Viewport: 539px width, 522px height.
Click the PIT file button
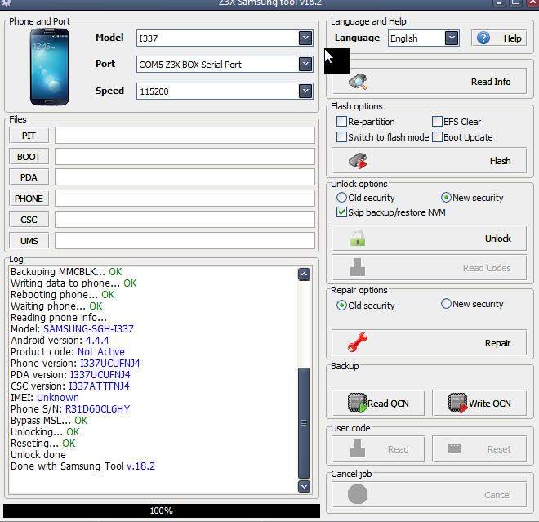pyautogui.click(x=29, y=136)
